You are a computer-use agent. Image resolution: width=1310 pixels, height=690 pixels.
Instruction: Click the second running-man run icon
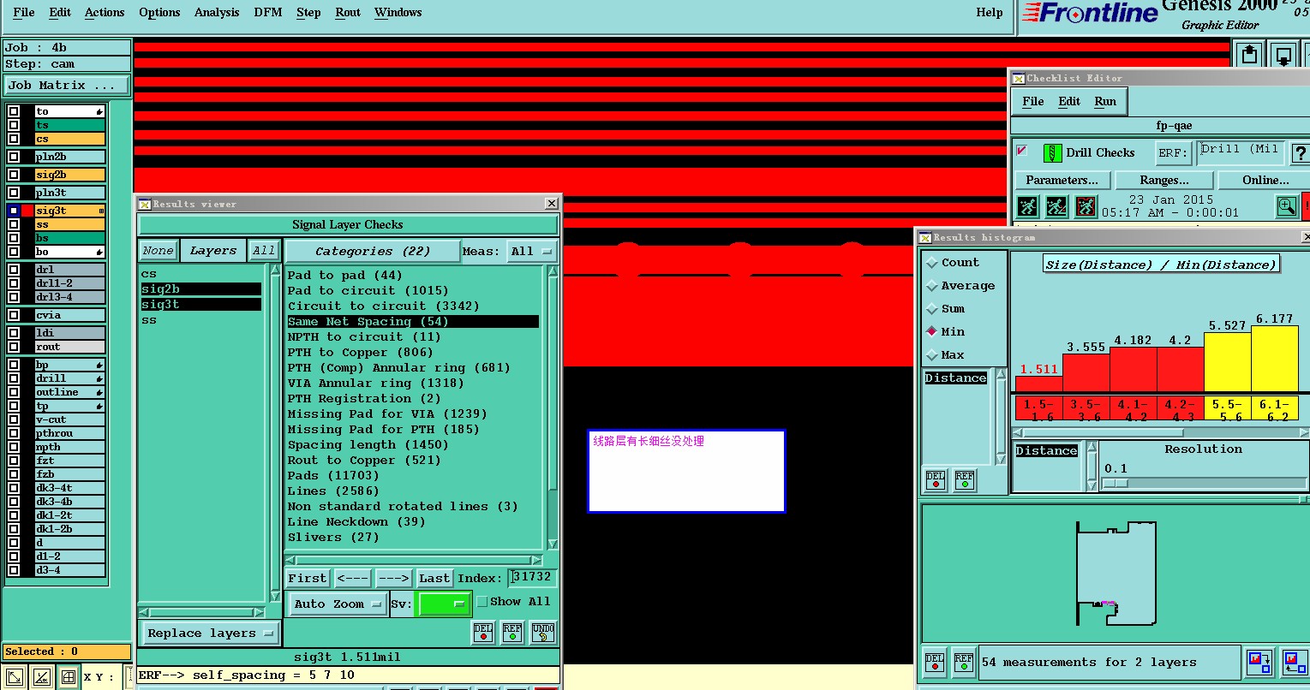coord(1056,206)
